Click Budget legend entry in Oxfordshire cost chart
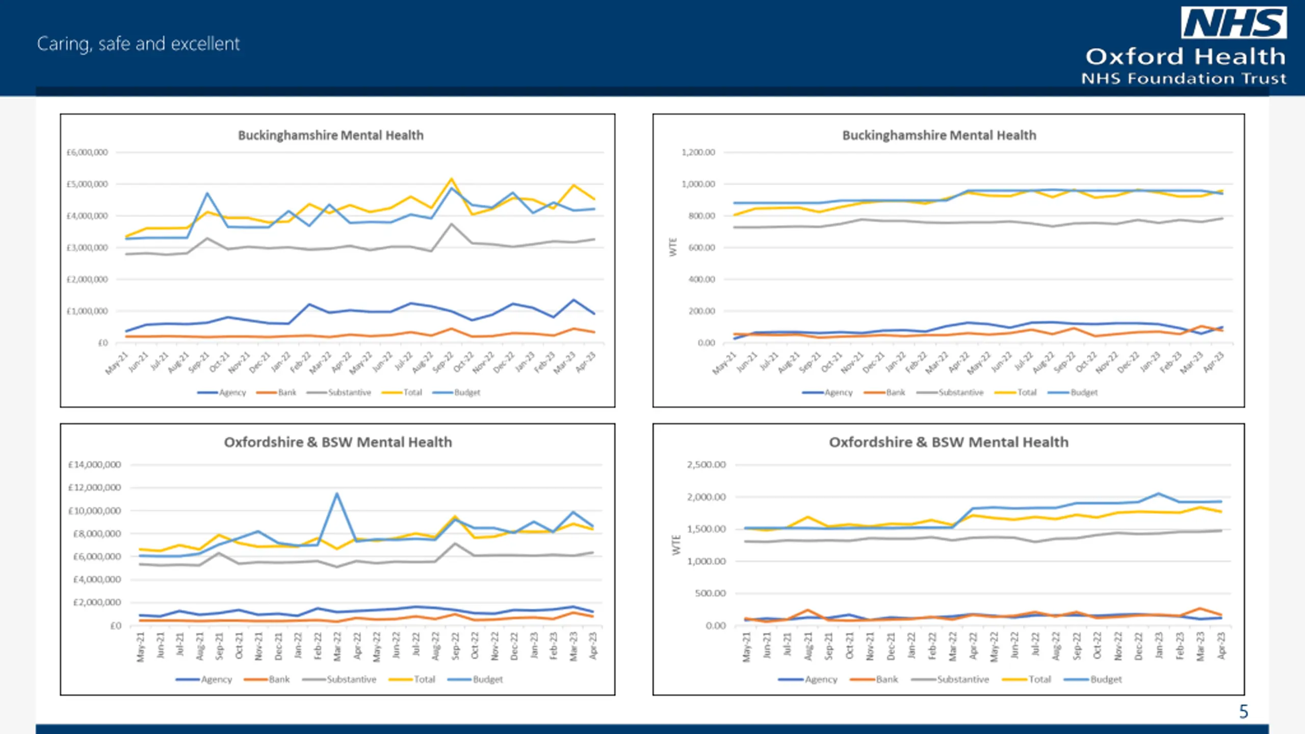Viewport: 1305px width, 734px height. click(475, 679)
